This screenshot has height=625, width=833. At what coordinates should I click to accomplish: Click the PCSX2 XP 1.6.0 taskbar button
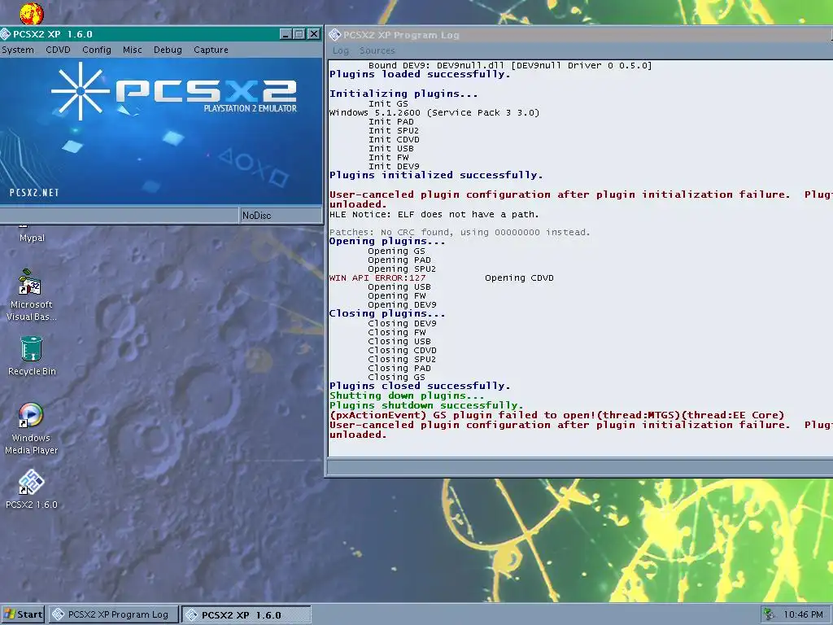246,615
